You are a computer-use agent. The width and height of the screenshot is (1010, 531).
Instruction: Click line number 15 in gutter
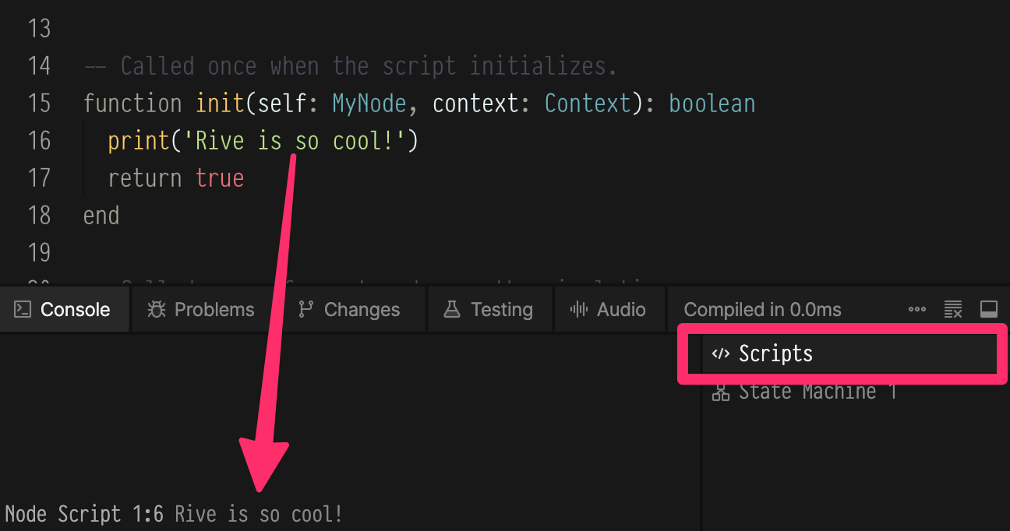39,104
